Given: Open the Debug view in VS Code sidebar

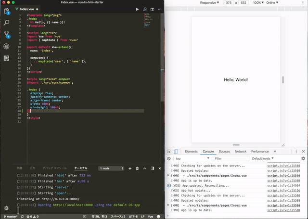Looking at the screenshot, I should 6,46.
